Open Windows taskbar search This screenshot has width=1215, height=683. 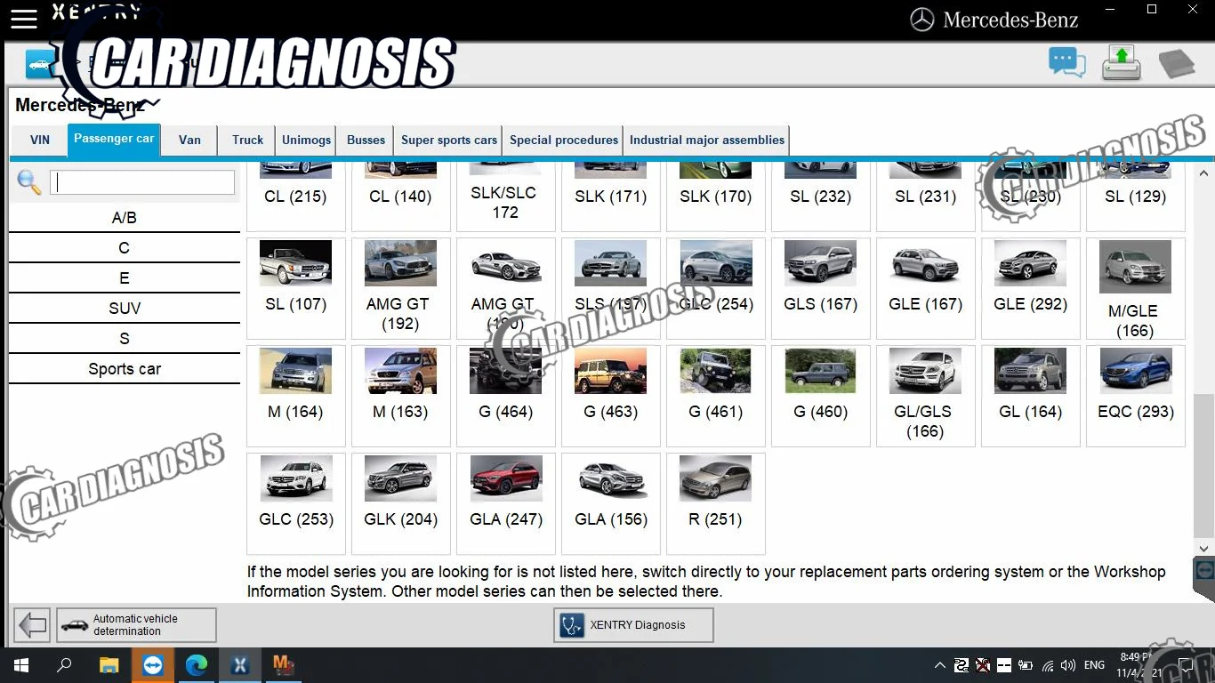click(64, 665)
